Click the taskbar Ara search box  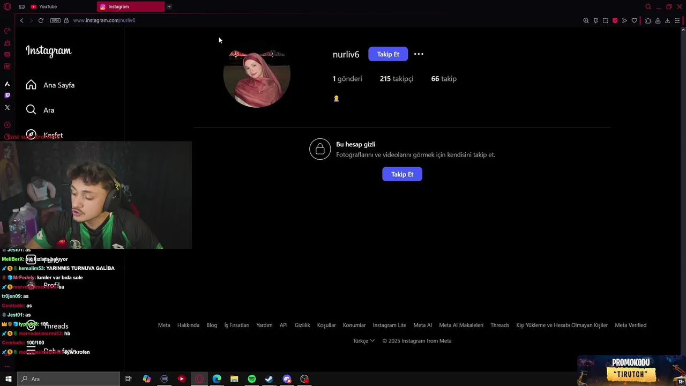coord(69,379)
